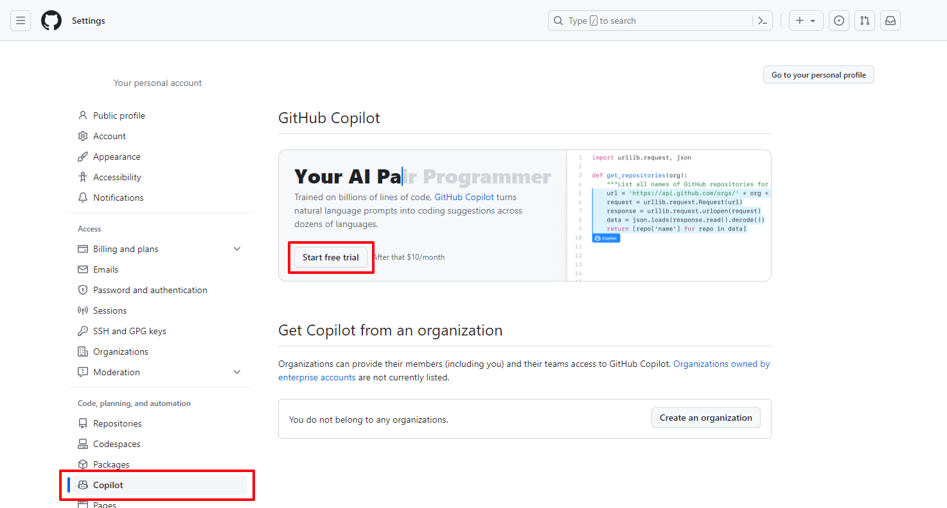This screenshot has height=508, width=947.
Task: Click the Password shield lock icon
Action: tap(83, 290)
